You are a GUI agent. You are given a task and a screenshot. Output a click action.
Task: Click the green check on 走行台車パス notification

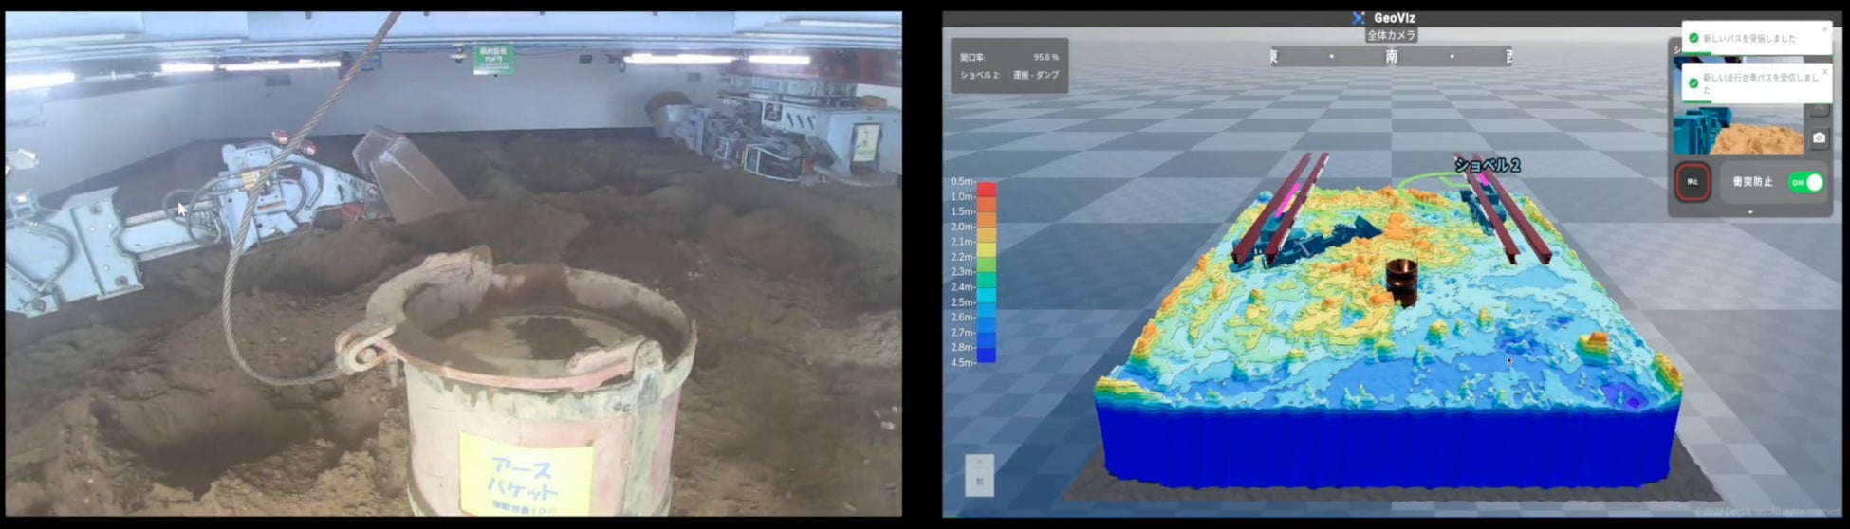click(1694, 83)
